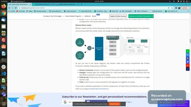Screen dimensions: 191x107
Task: Open Activities overview
Action: click(x=4, y=1)
